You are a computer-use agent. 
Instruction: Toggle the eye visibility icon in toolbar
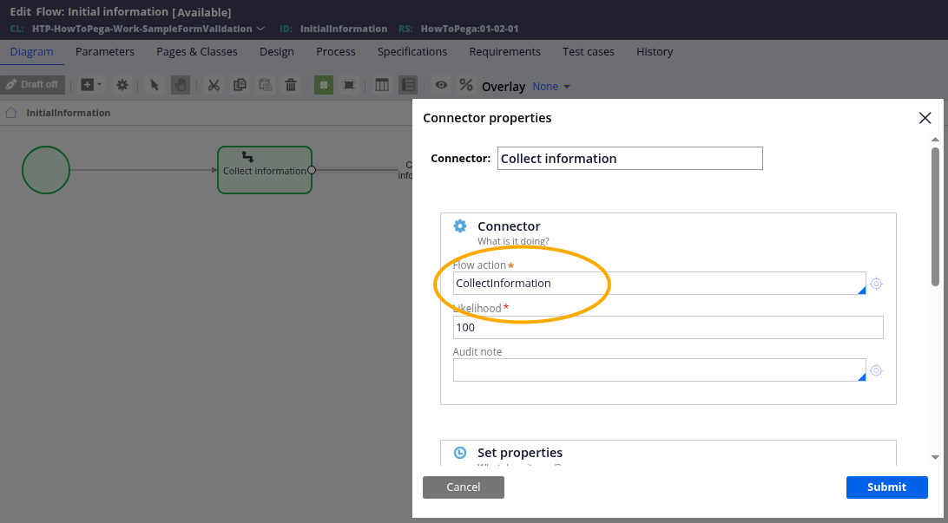click(x=441, y=85)
